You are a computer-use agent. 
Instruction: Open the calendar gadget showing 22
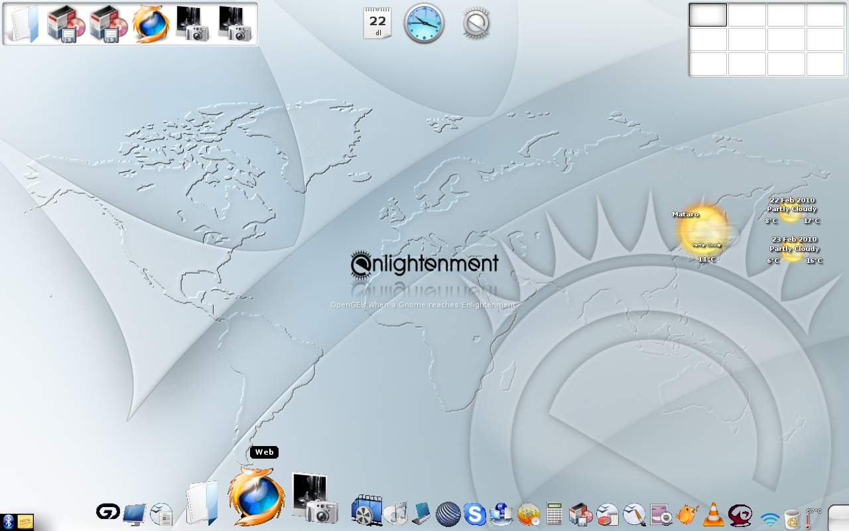point(377,24)
